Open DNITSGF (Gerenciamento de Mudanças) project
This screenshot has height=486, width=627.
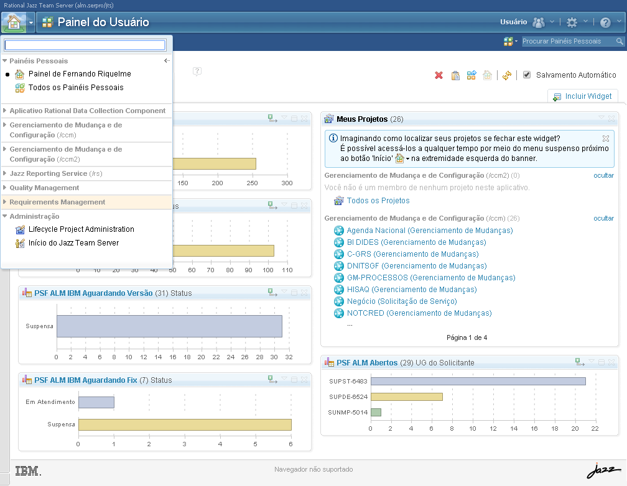tap(417, 266)
